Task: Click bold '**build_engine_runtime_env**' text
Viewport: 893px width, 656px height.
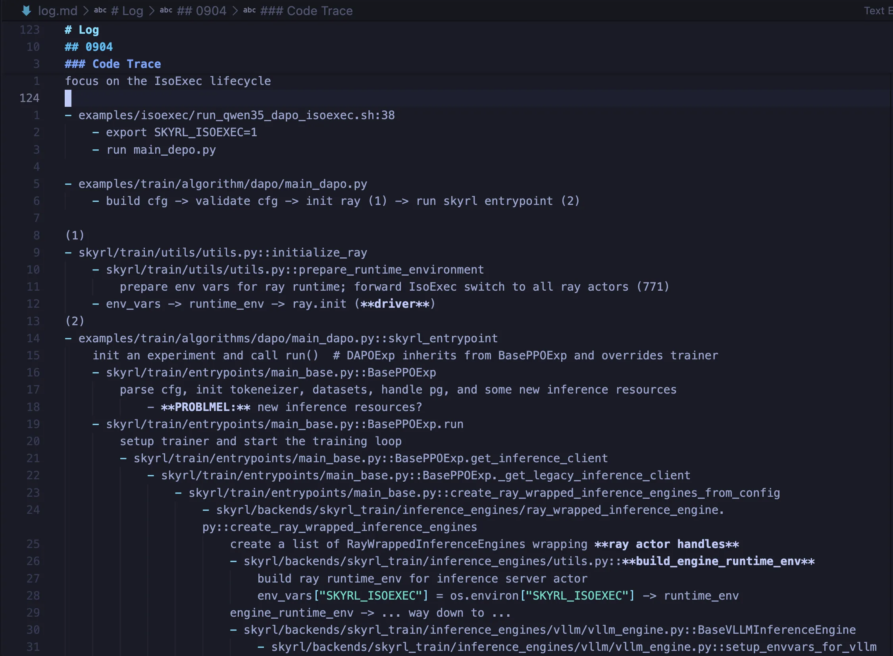Action: click(x=718, y=561)
